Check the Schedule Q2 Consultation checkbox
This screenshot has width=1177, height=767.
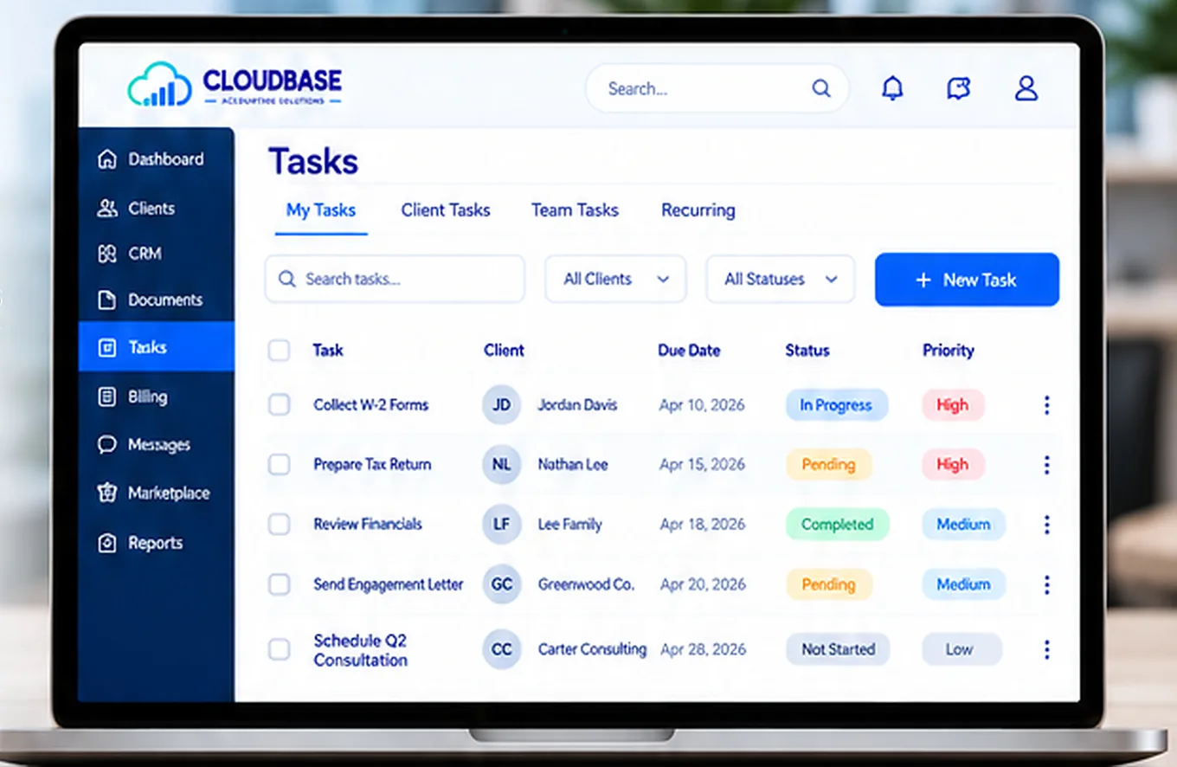point(279,649)
